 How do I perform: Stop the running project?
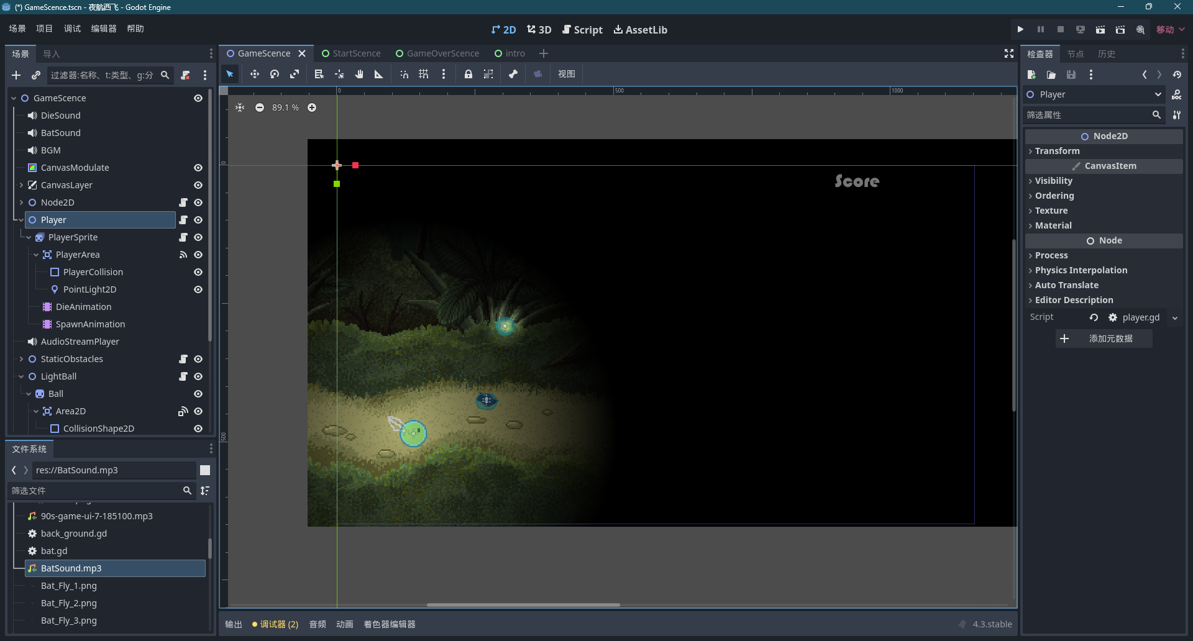[x=1061, y=29]
